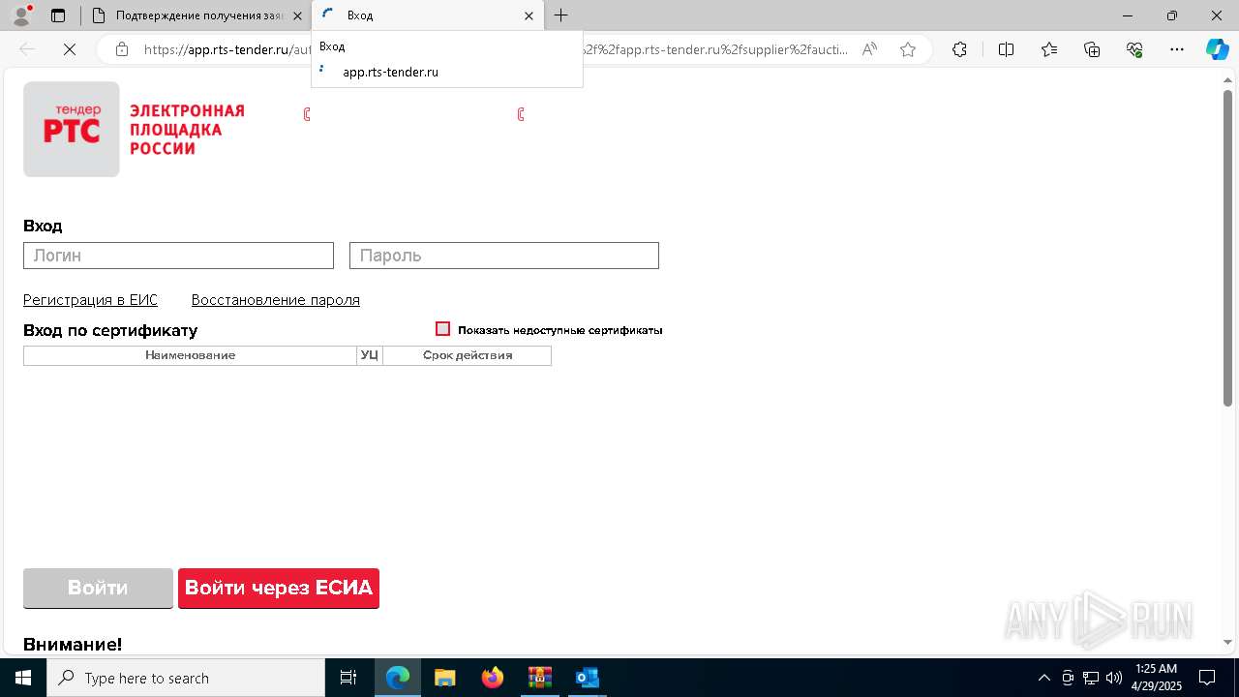The image size is (1239, 697).
Task: Open Collections icon in toolbar
Action: 1092,49
